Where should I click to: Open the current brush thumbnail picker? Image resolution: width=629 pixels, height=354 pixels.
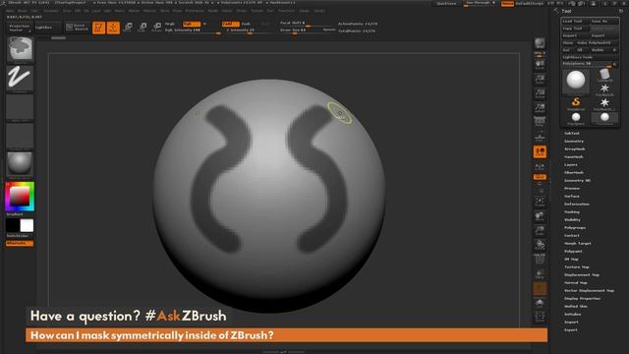click(20, 49)
